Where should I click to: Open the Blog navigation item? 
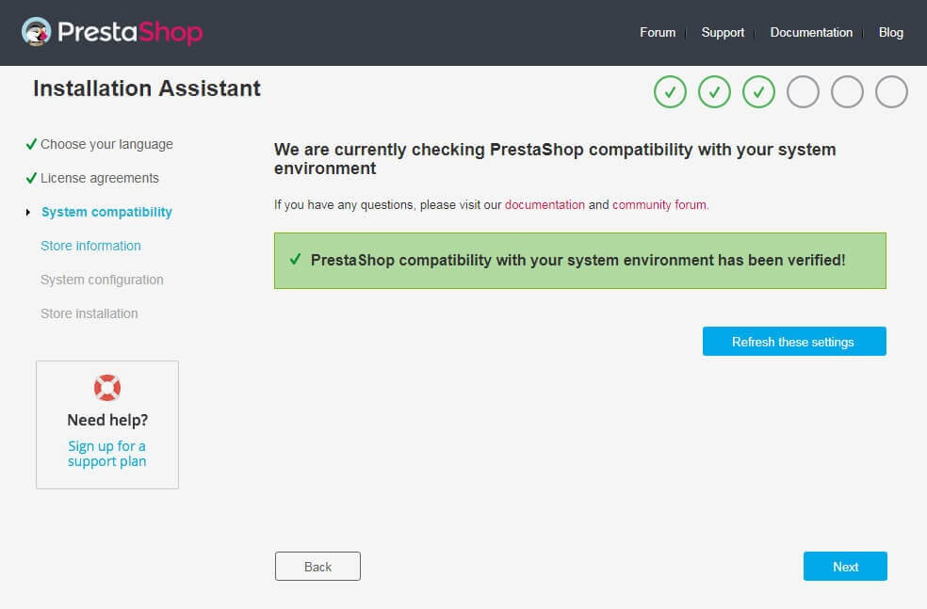pos(890,32)
